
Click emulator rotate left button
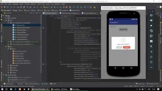[151, 31]
